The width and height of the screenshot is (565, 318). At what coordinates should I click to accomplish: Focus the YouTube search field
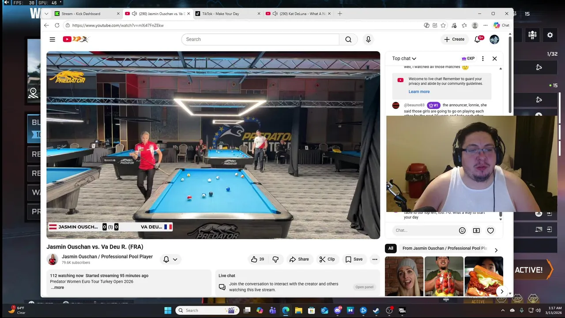(x=260, y=39)
